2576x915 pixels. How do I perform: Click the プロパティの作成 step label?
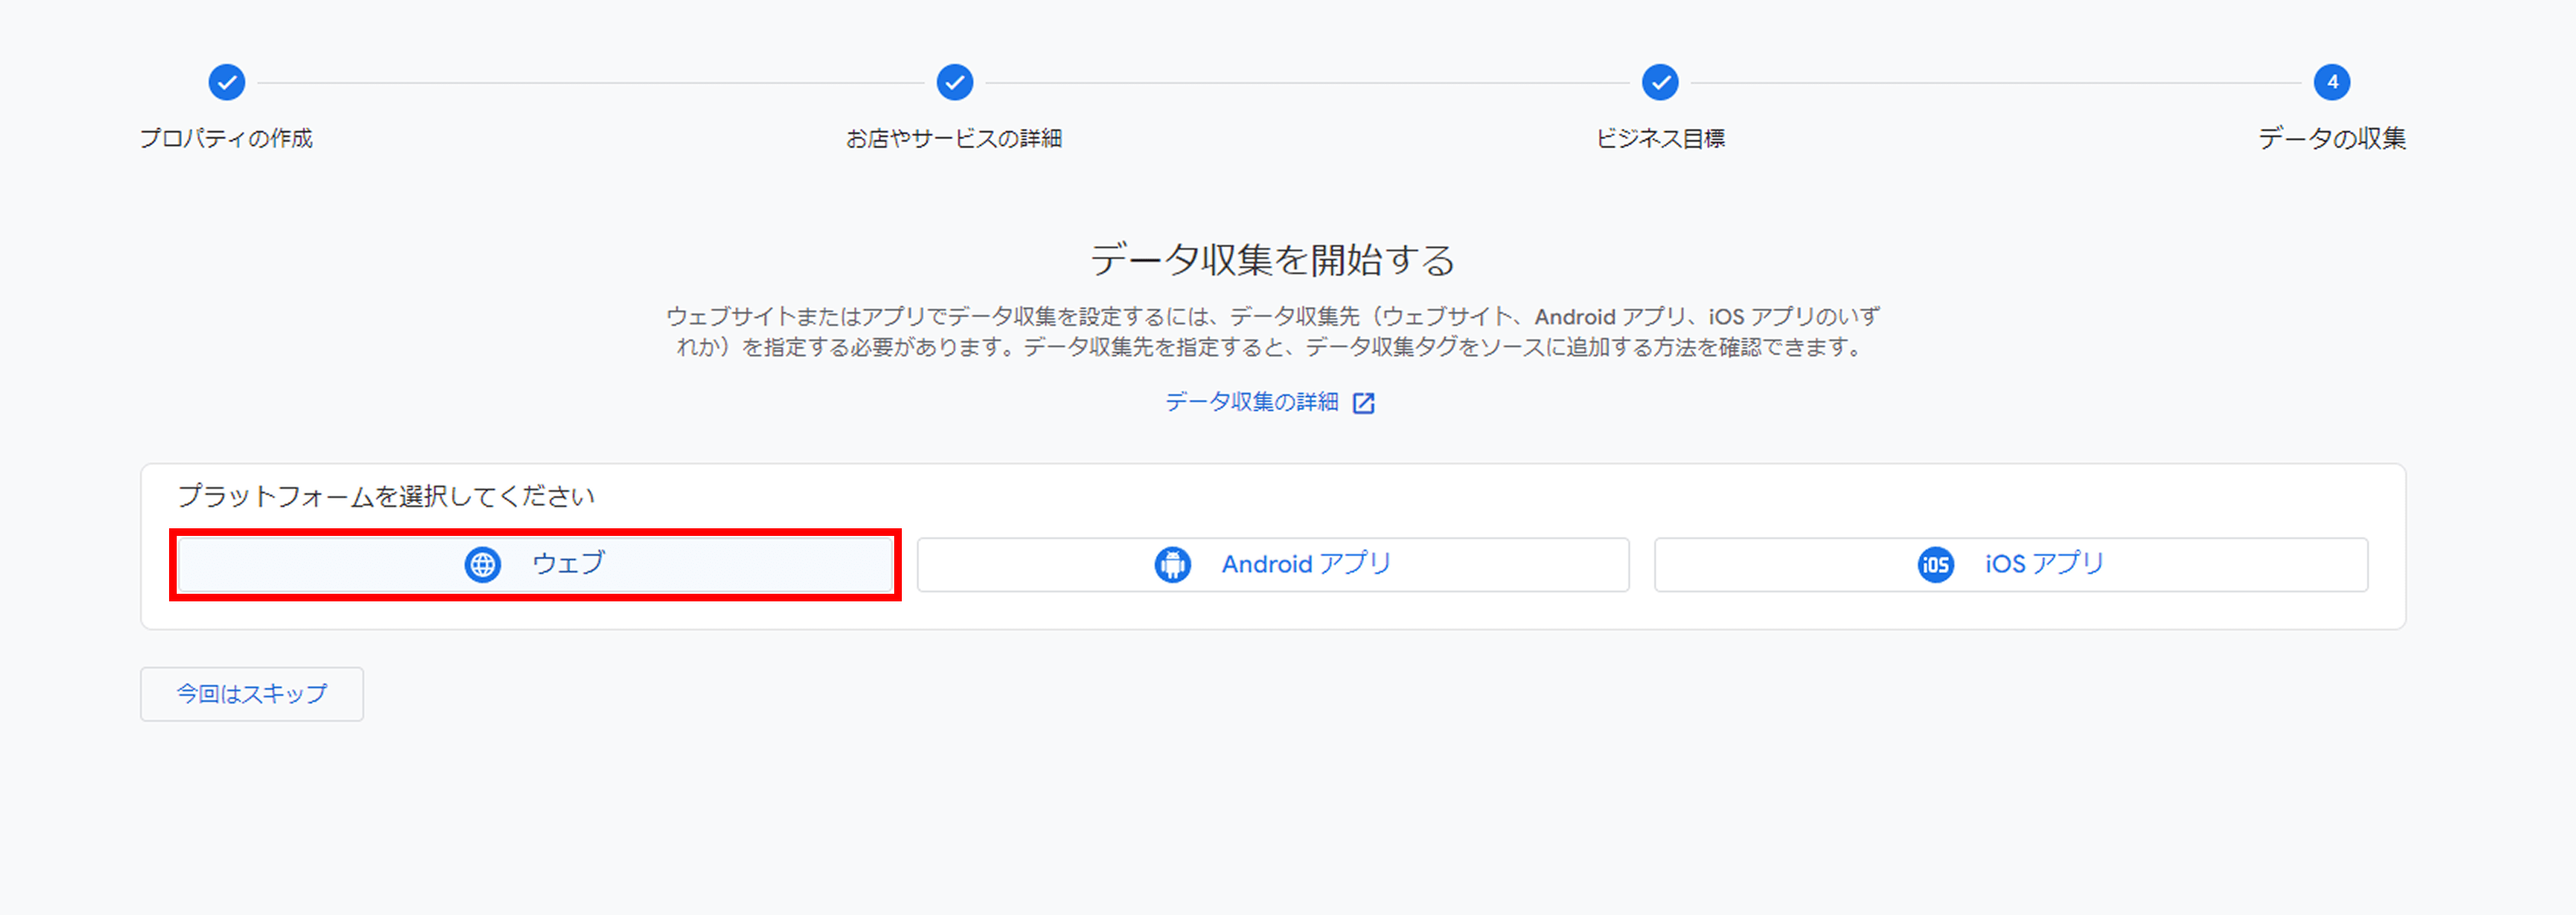[226, 138]
